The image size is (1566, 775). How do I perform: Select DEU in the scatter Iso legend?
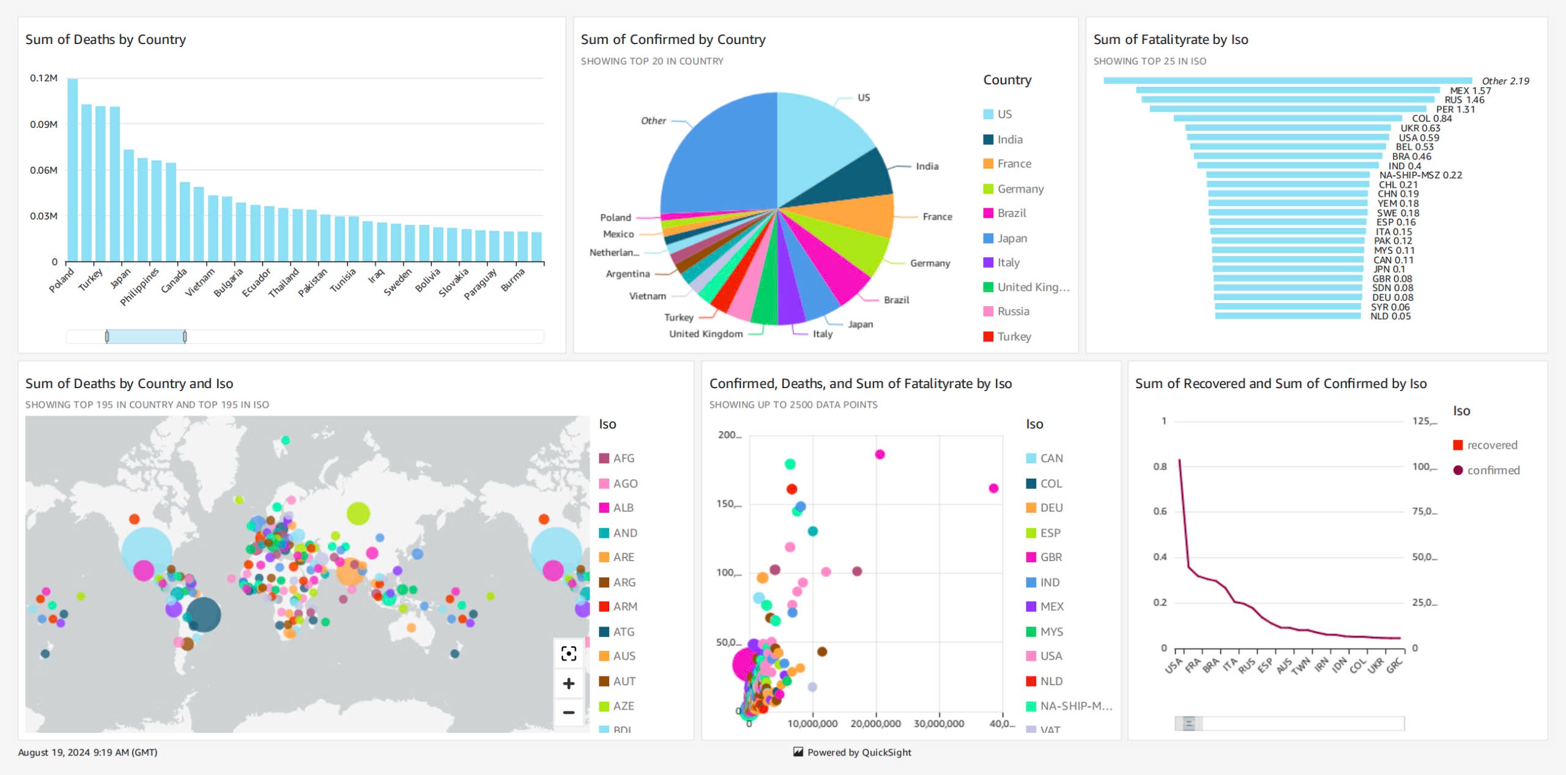(x=1045, y=508)
